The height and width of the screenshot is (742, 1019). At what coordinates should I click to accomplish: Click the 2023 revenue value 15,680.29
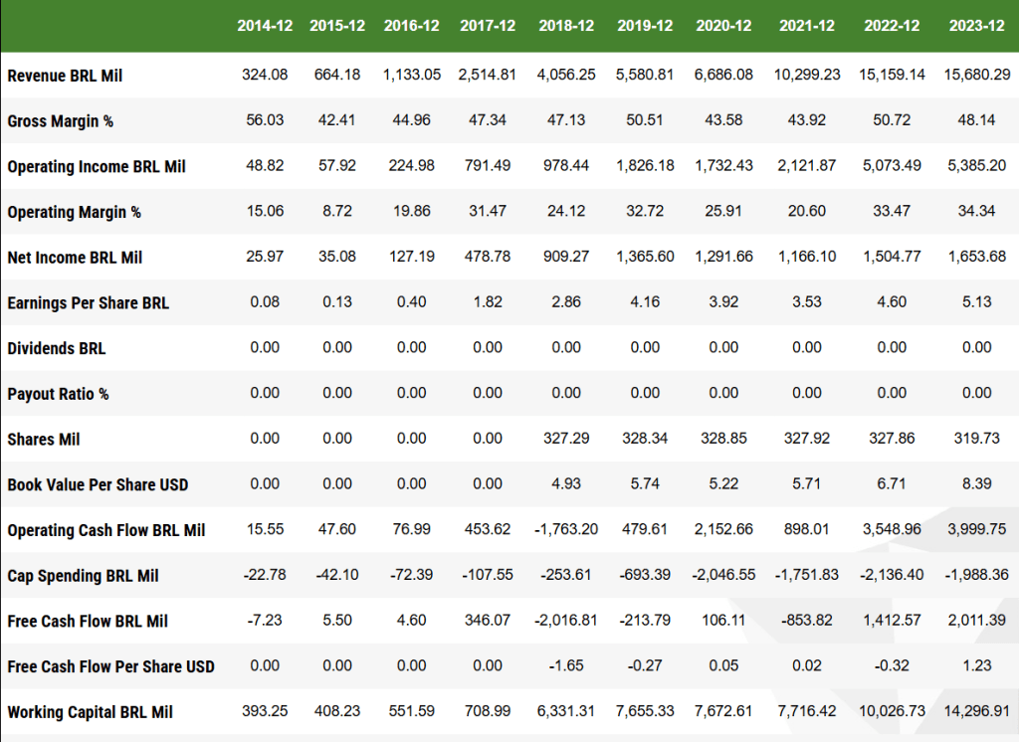click(976, 75)
